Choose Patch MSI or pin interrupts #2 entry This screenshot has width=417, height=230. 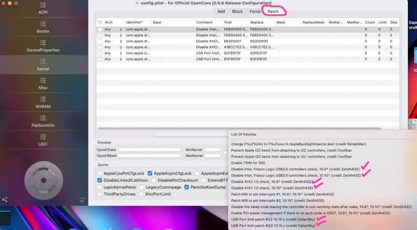[278, 200]
